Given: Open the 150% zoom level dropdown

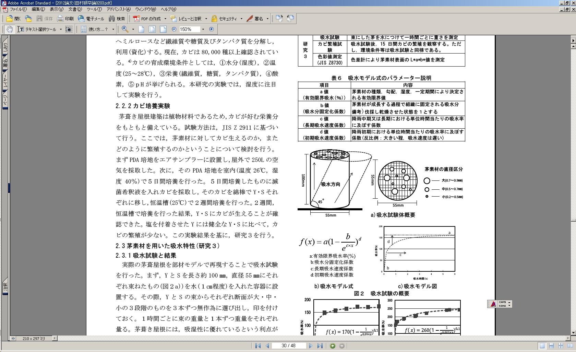Looking at the screenshot, I should pos(203,30).
